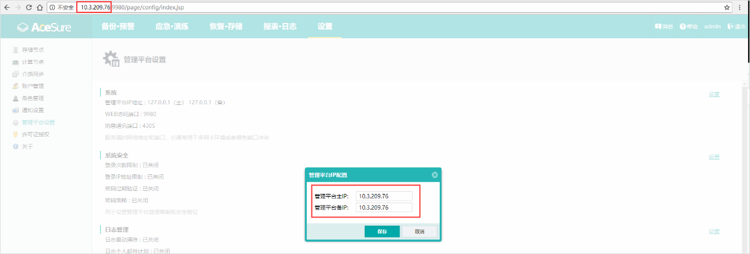Viewport: 750px width, 254px height.
Task: Click the AceSure logo
Action: click(46, 27)
